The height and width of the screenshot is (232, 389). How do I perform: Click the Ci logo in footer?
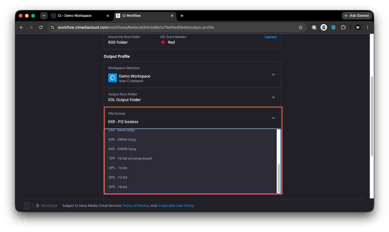tap(27, 206)
